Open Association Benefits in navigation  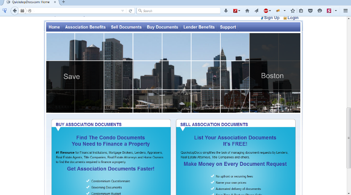(x=85, y=27)
